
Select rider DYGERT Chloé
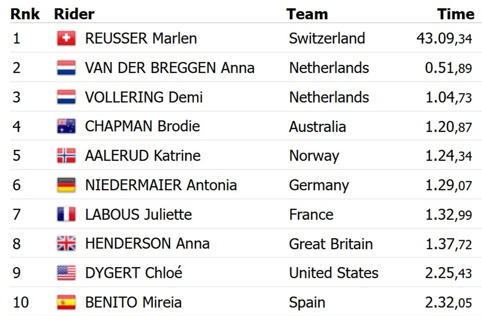tap(134, 273)
